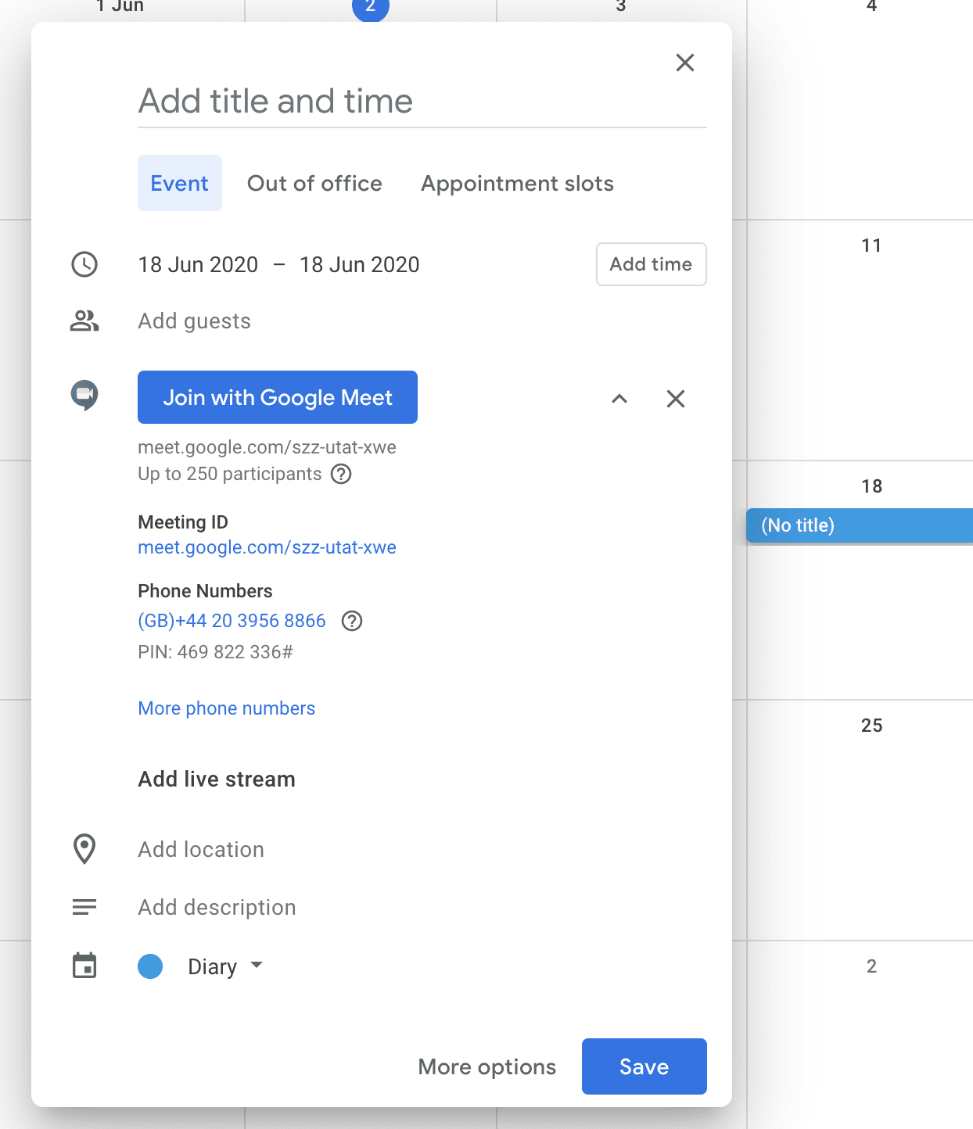Click the Add title and time field
This screenshot has width=973, height=1129.
click(x=422, y=102)
